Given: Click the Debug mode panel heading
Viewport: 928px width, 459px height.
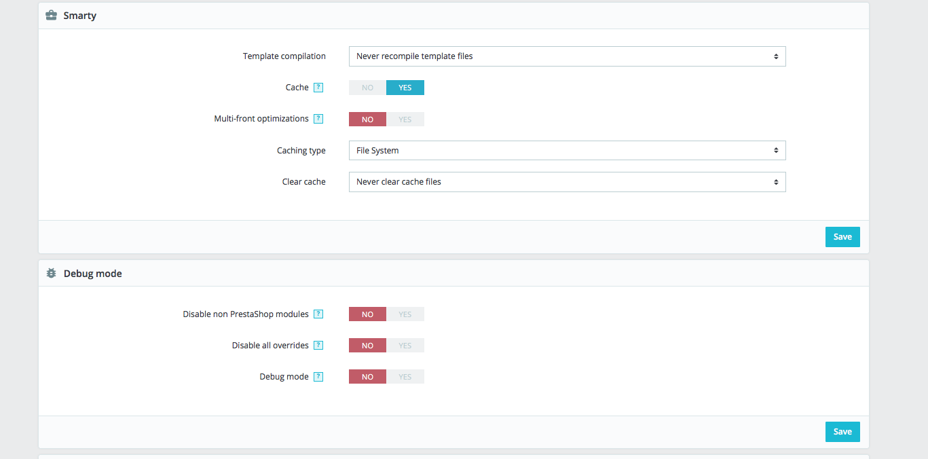Looking at the screenshot, I should (92, 274).
